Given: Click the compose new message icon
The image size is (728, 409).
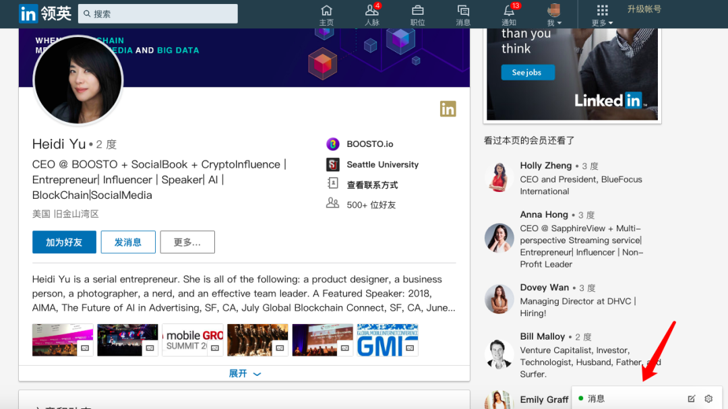Looking at the screenshot, I should (x=692, y=398).
